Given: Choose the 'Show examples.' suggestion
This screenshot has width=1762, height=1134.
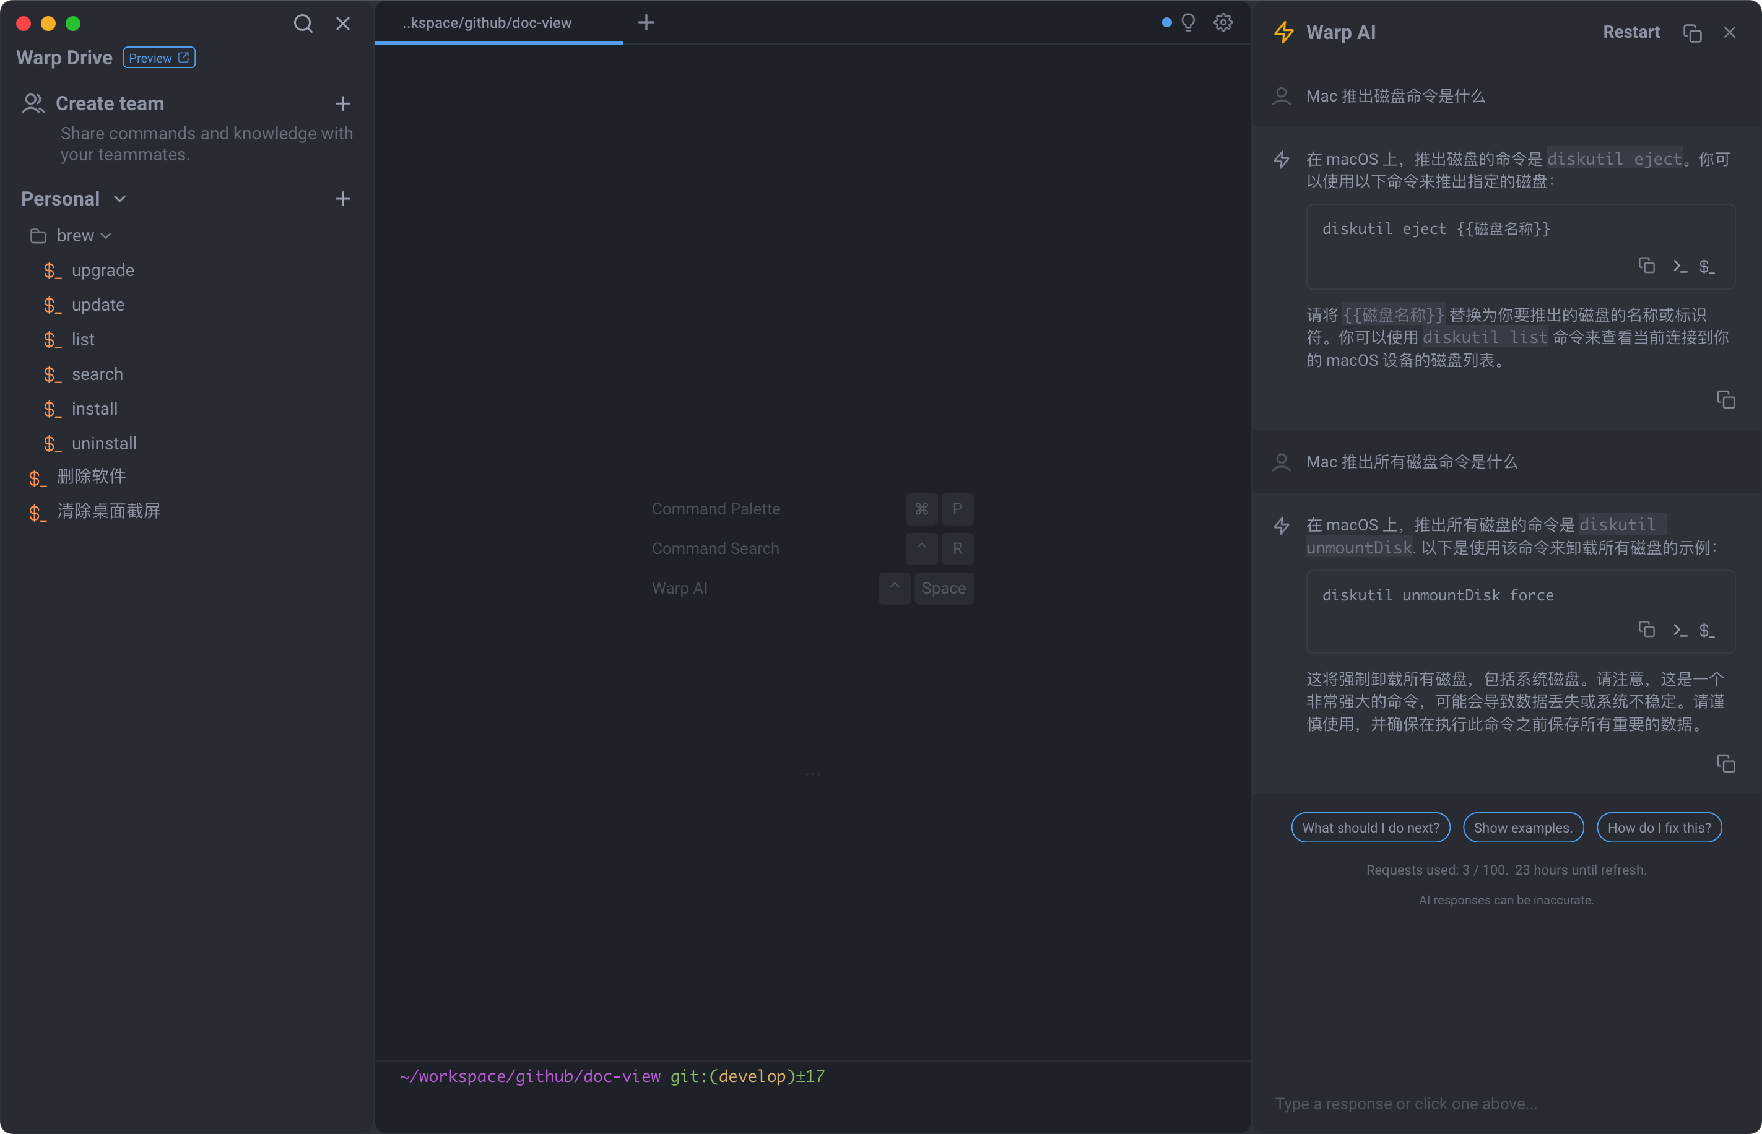Looking at the screenshot, I should [1522, 828].
